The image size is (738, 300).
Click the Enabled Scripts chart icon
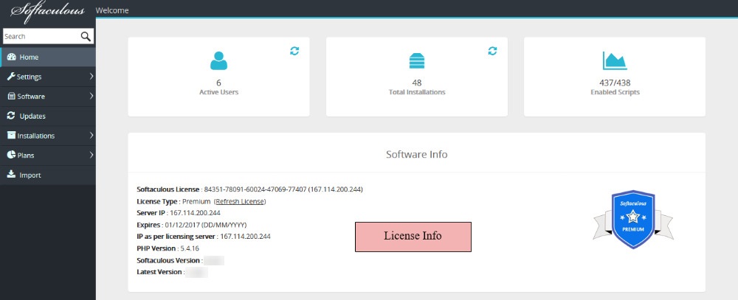(614, 60)
